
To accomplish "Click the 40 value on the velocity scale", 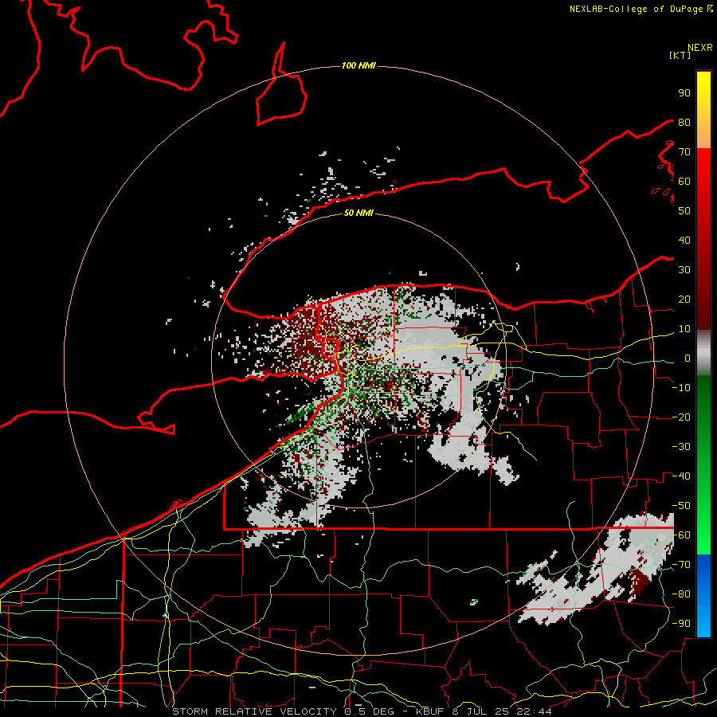I will 684,241.
